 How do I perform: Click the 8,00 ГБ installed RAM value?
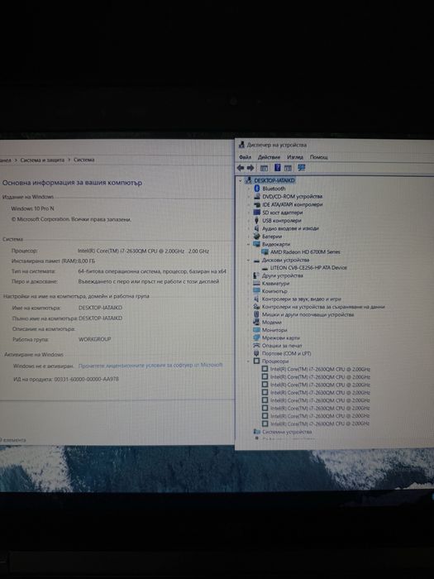[87, 261]
